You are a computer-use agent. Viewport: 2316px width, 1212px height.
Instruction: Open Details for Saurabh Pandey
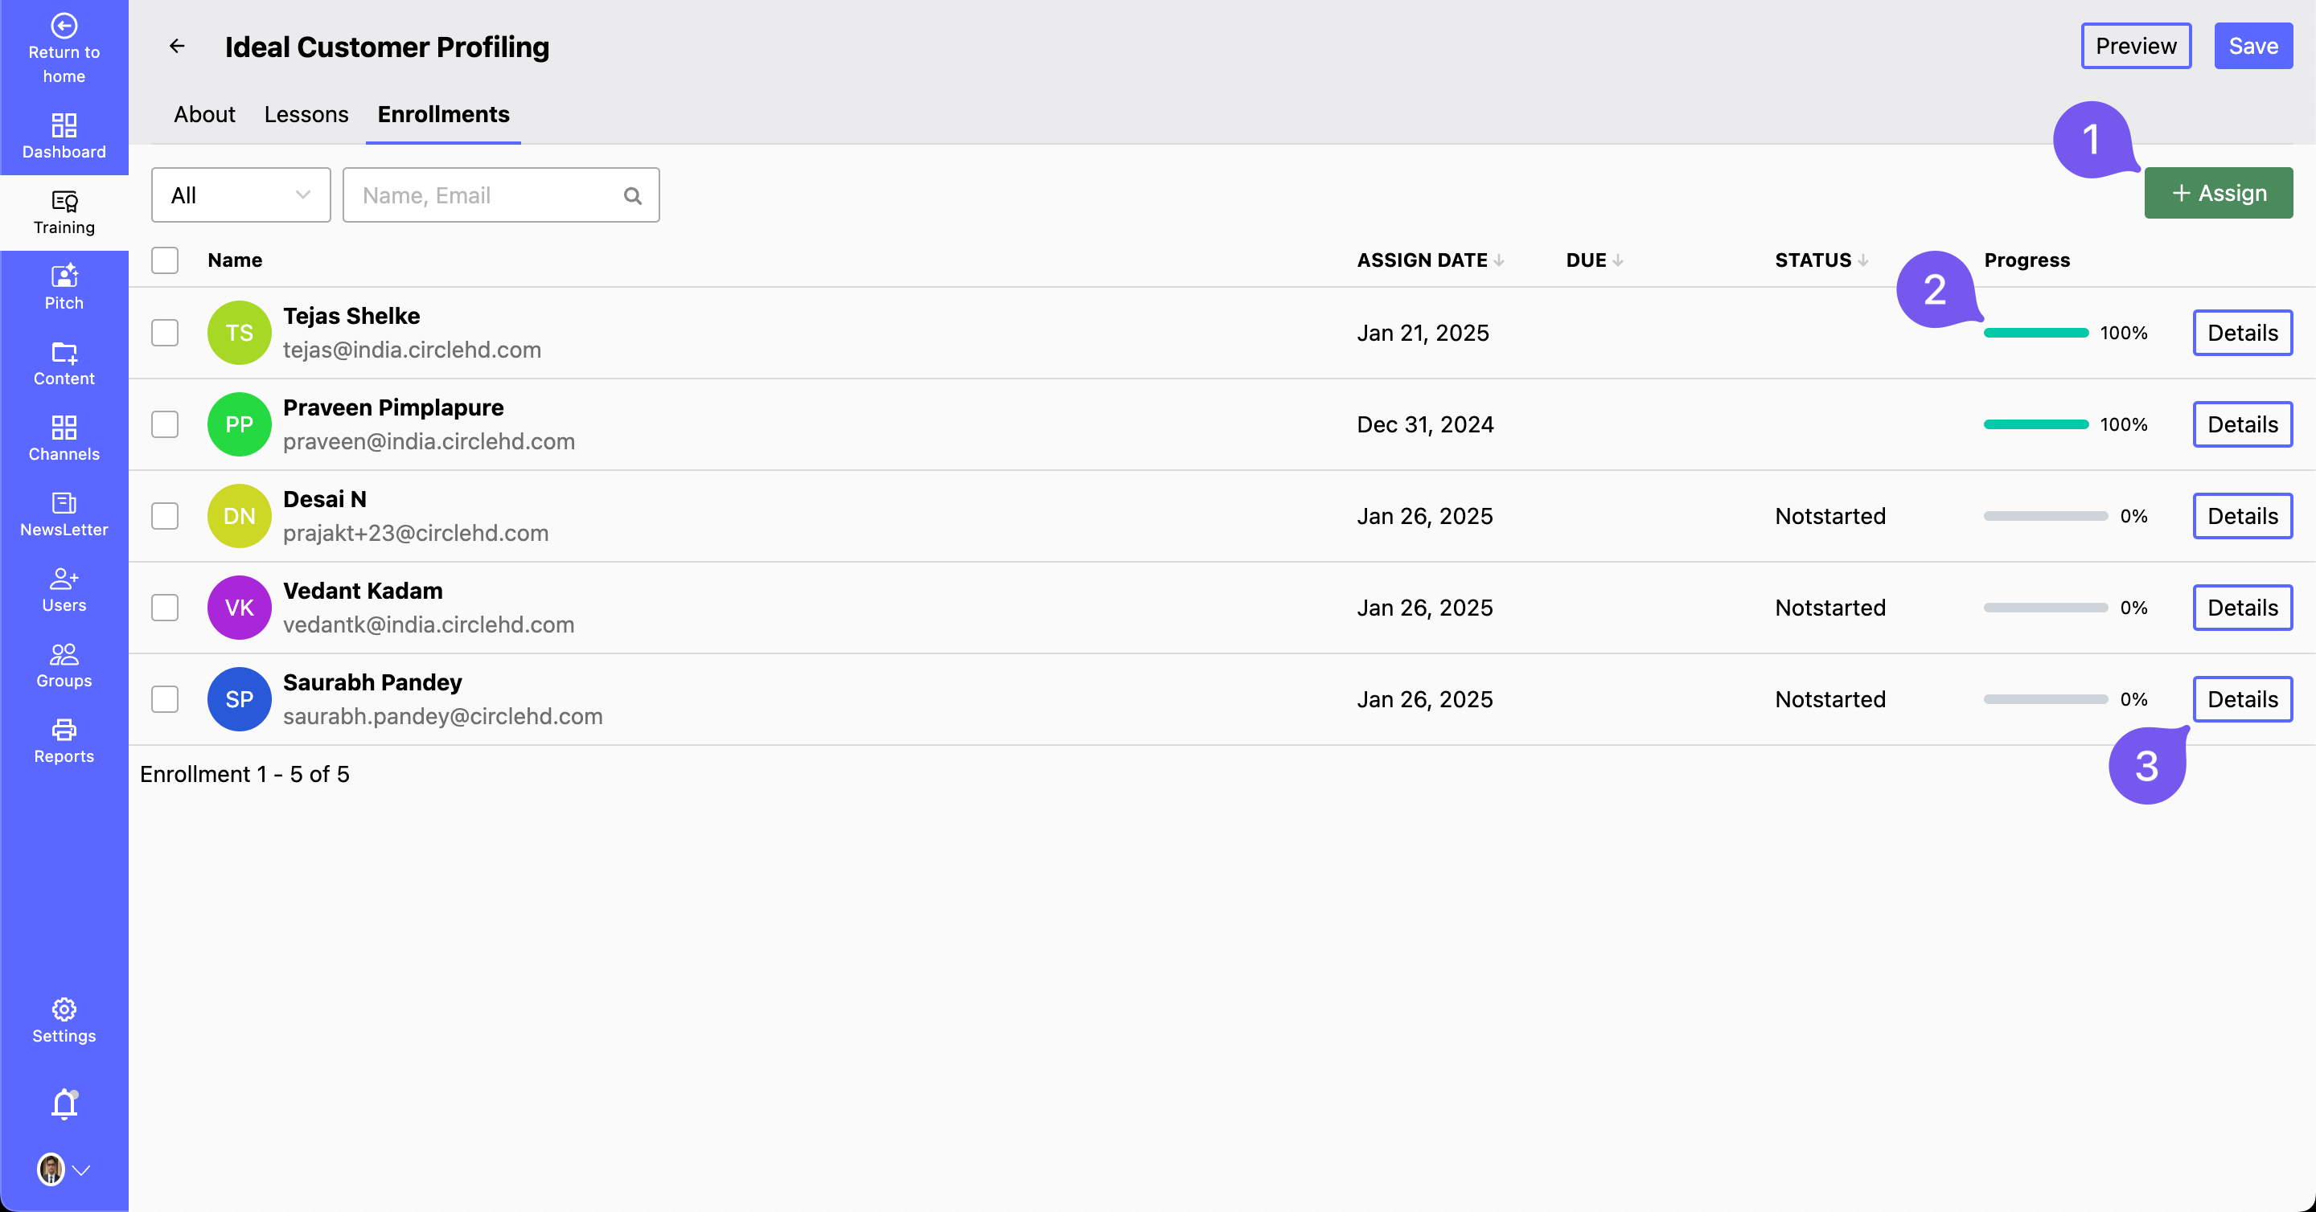(x=2242, y=699)
